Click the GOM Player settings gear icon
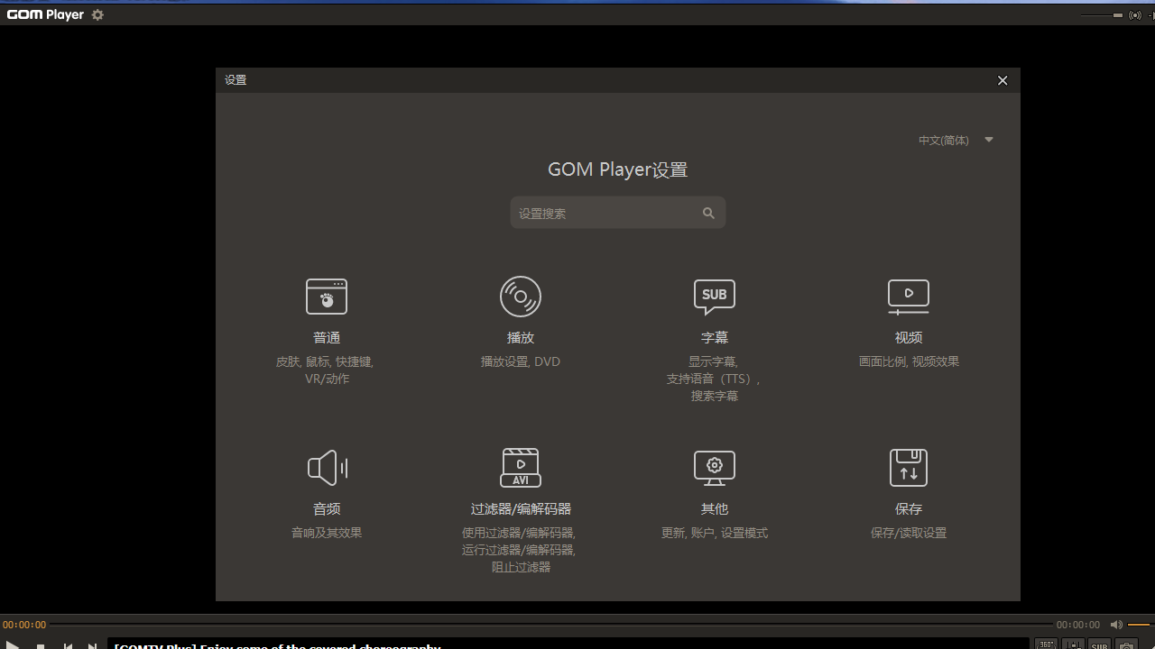1155x649 pixels. click(97, 14)
